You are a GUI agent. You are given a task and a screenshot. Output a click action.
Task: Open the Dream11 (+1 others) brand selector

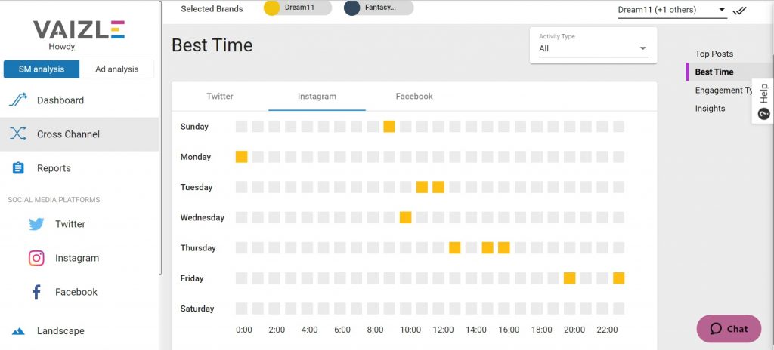coord(672,10)
